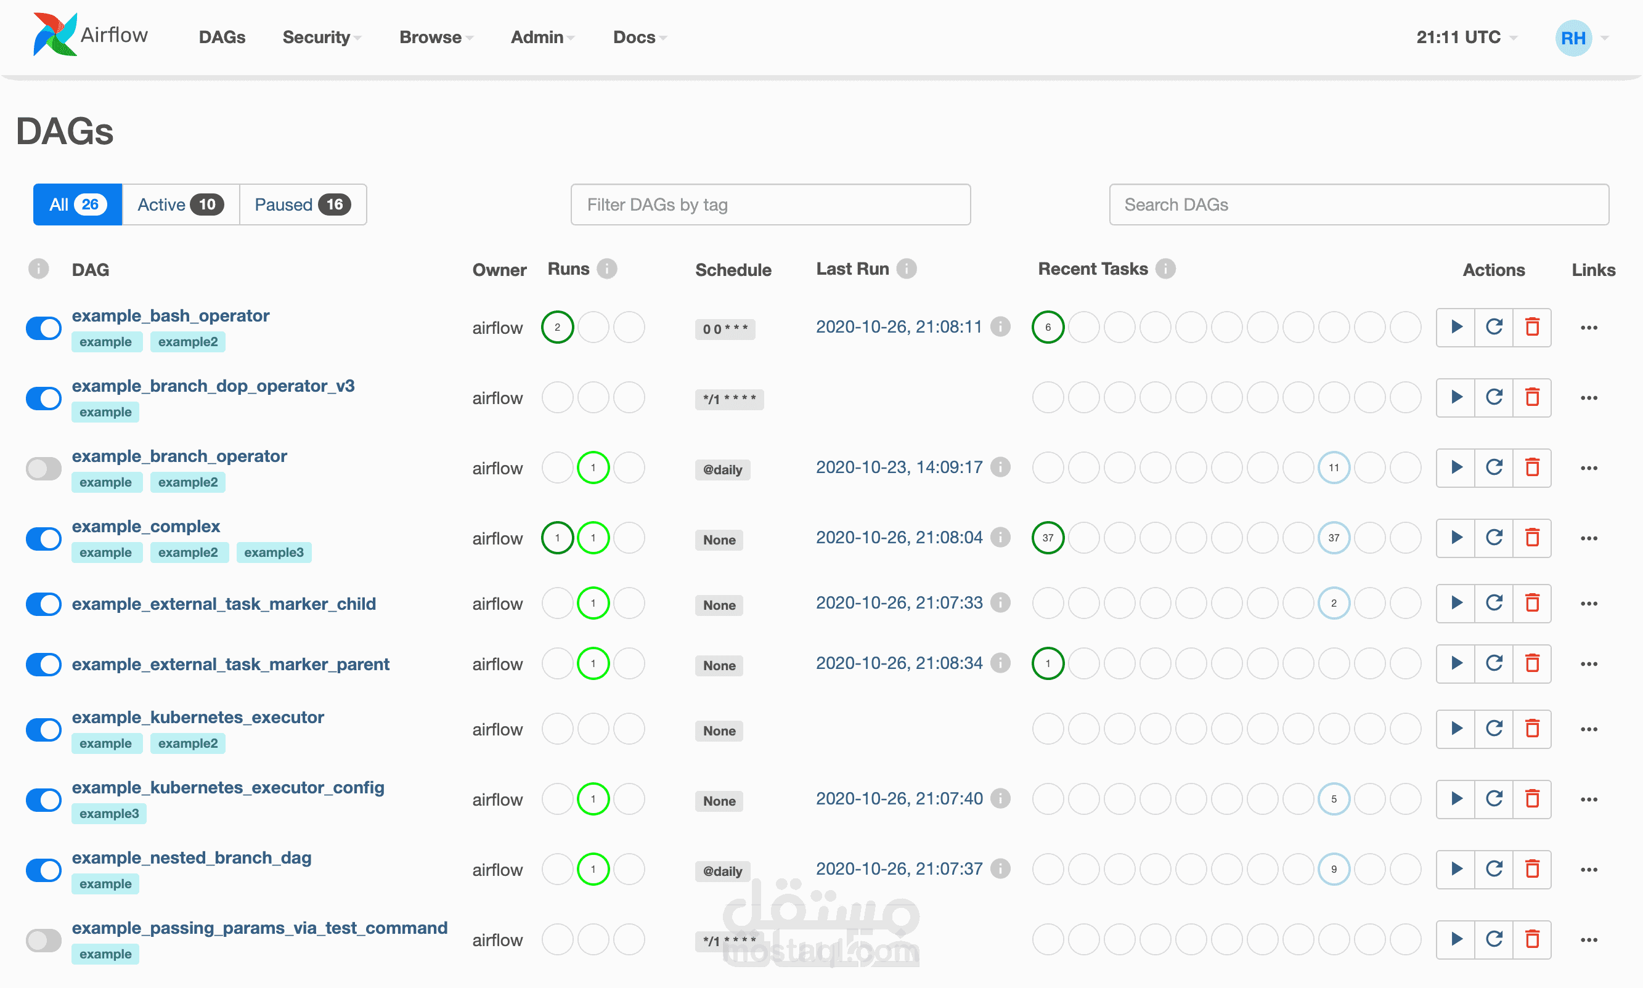Trigger the example_bash_operator DAG run
The width and height of the screenshot is (1643, 988).
pyautogui.click(x=1456, y=327)
